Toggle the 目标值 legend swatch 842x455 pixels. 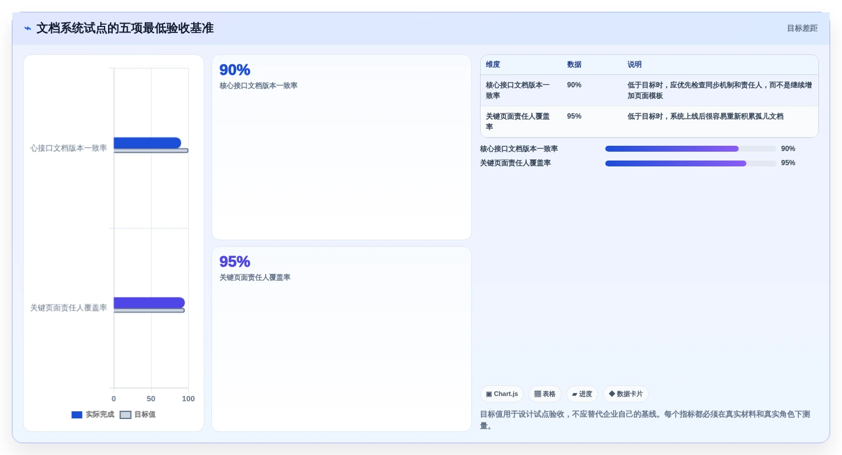pyautogui.click(x=125, y=415)
